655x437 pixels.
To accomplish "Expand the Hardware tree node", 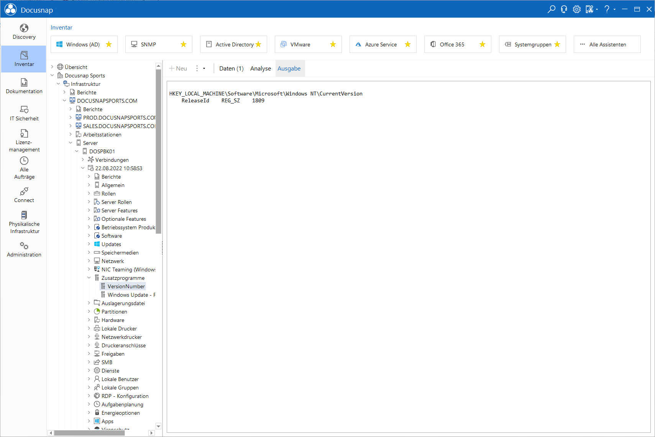I will (89, 320).
